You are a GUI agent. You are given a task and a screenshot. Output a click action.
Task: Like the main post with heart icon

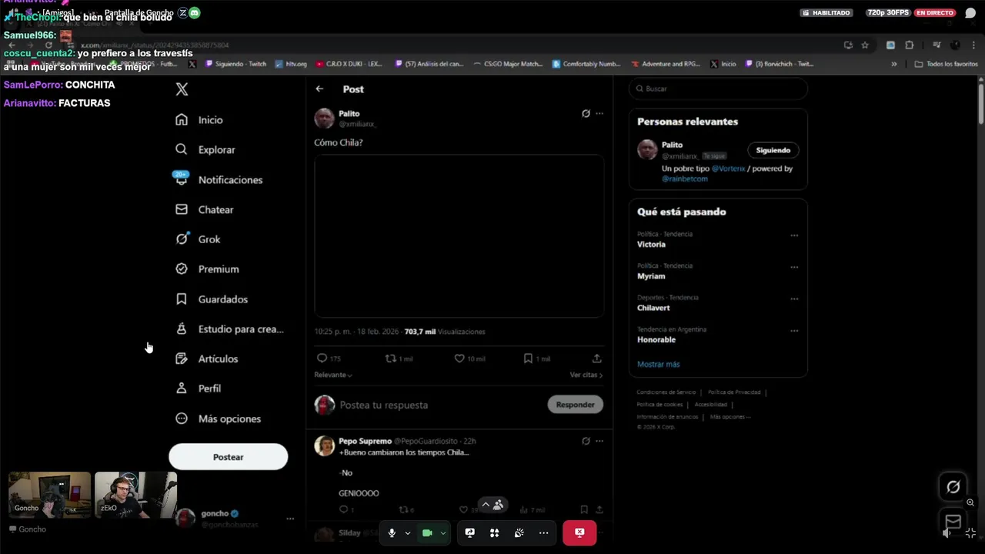459,359
